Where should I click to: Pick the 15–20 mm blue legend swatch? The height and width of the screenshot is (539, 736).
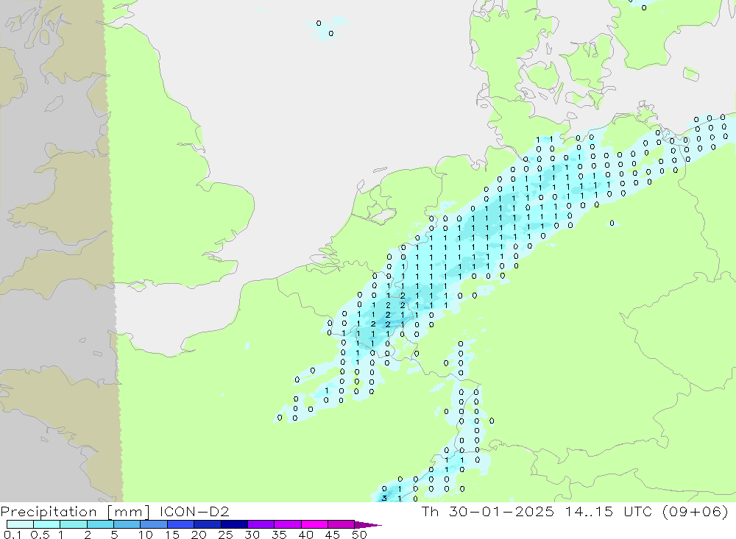pyautogui.click(x=180, y=524)
